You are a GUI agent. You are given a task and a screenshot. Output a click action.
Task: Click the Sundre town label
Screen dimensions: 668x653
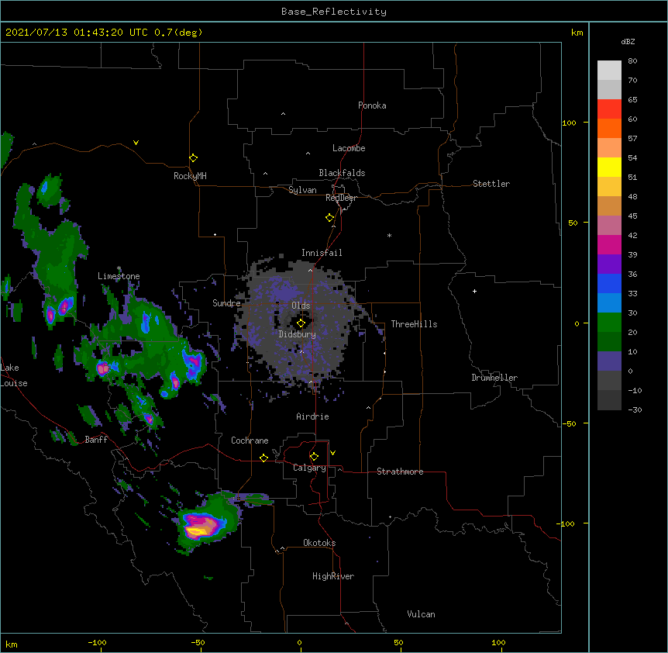coord(226,303)
